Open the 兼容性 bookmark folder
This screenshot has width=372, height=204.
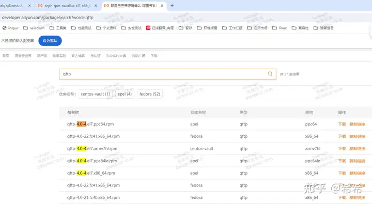pyautogui.click(x=300, y=28)
